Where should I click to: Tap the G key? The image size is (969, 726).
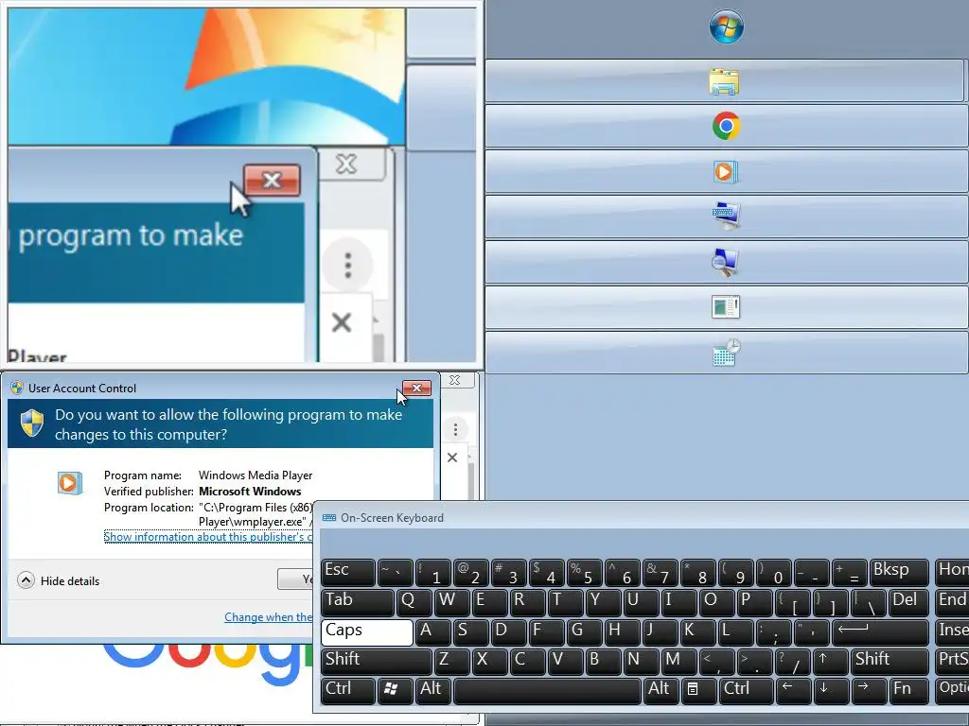coord(584,631)
